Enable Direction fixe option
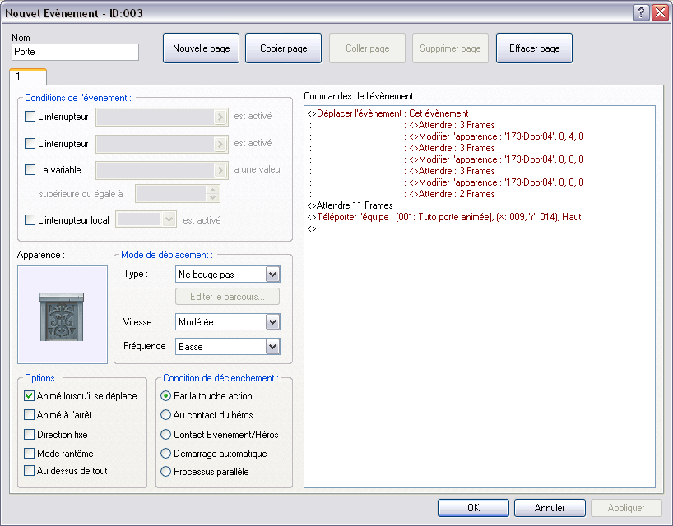Screen dimensions: 673x526 tap(29, 434)
